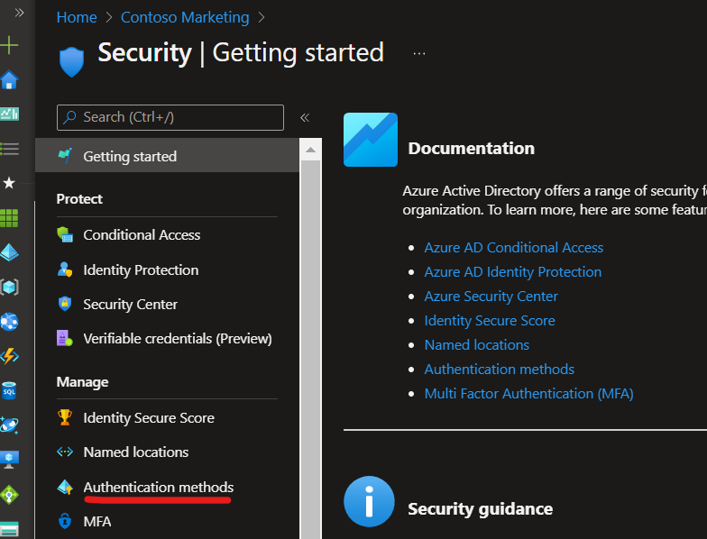Open the green diamond Load balancers icon
Screen dimensions: 707x539
(9, 494)
